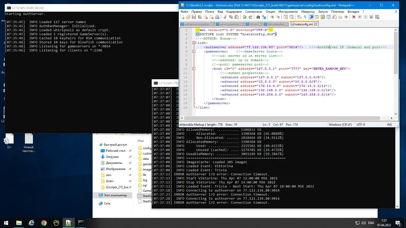Viewport: 406px width, 228px height.
Task: Click the Redo toolbar icon
Action: point(250,17)
